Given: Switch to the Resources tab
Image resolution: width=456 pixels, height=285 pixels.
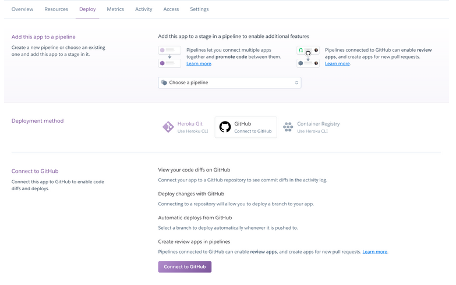Looking at the screenshot, I should click(56, 9).
